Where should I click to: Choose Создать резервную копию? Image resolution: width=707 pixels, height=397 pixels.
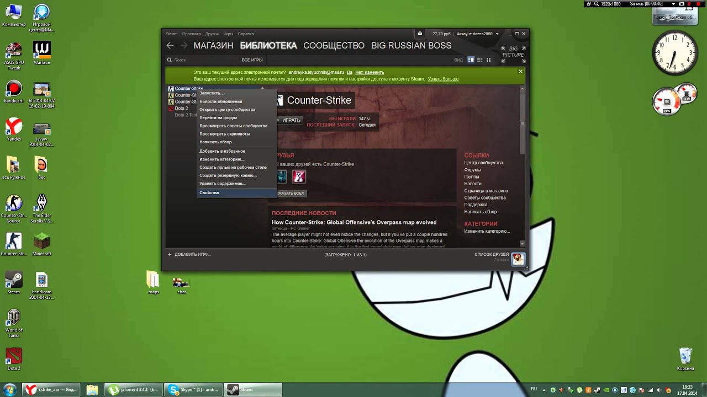click(236, 175)
